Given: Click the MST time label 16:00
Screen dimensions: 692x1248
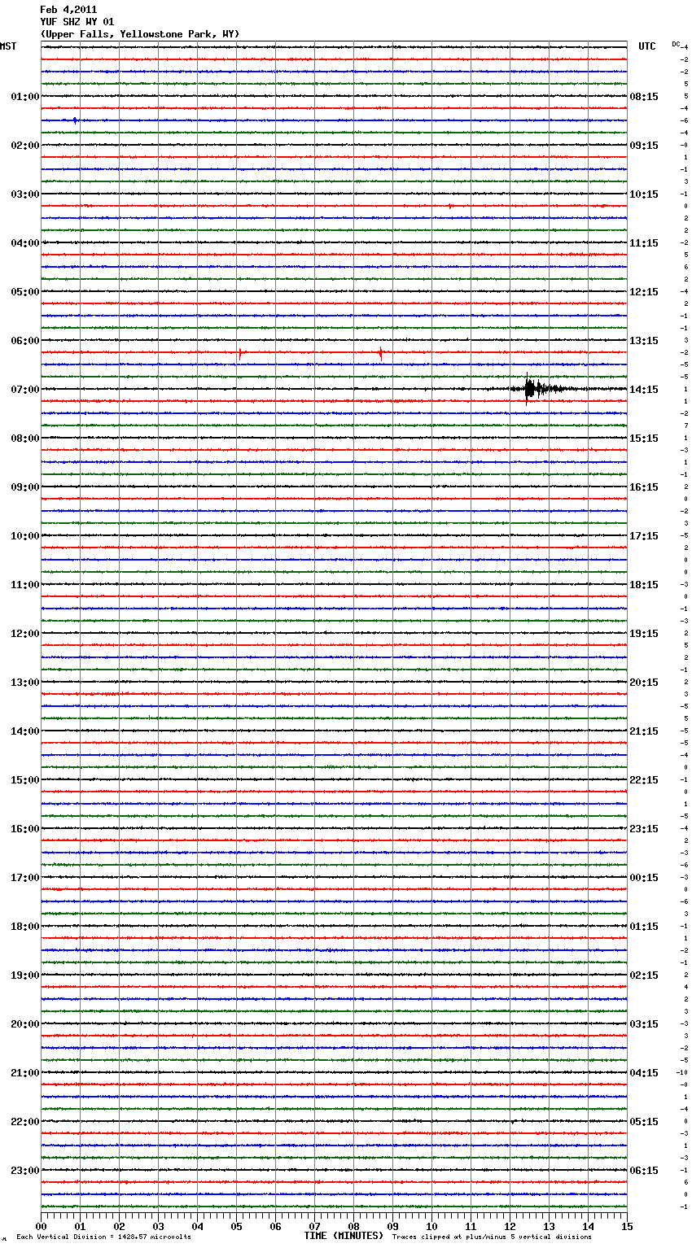Looking at the screenshot, I should [25, 829].
